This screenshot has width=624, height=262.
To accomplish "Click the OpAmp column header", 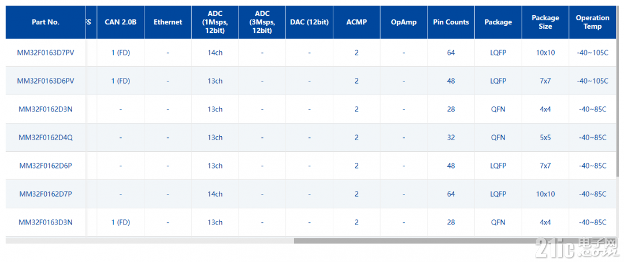I will (x=403, y=23).
